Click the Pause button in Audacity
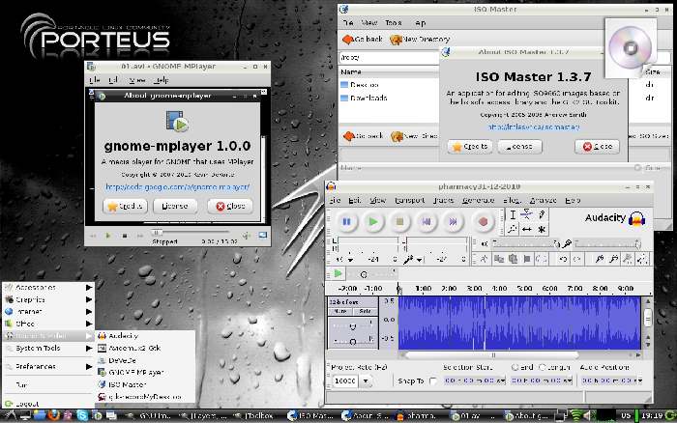Image resolution: width=677 pixels, height=423 pixels. (346, 222)
